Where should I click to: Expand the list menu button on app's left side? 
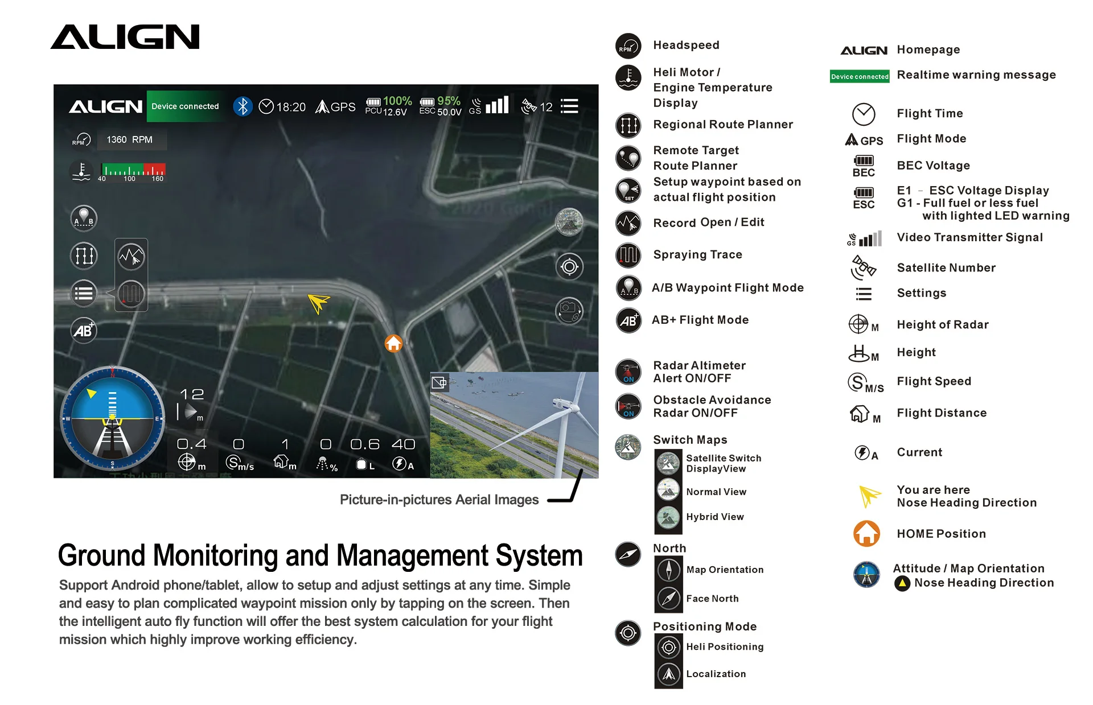[x=84, y=294]
